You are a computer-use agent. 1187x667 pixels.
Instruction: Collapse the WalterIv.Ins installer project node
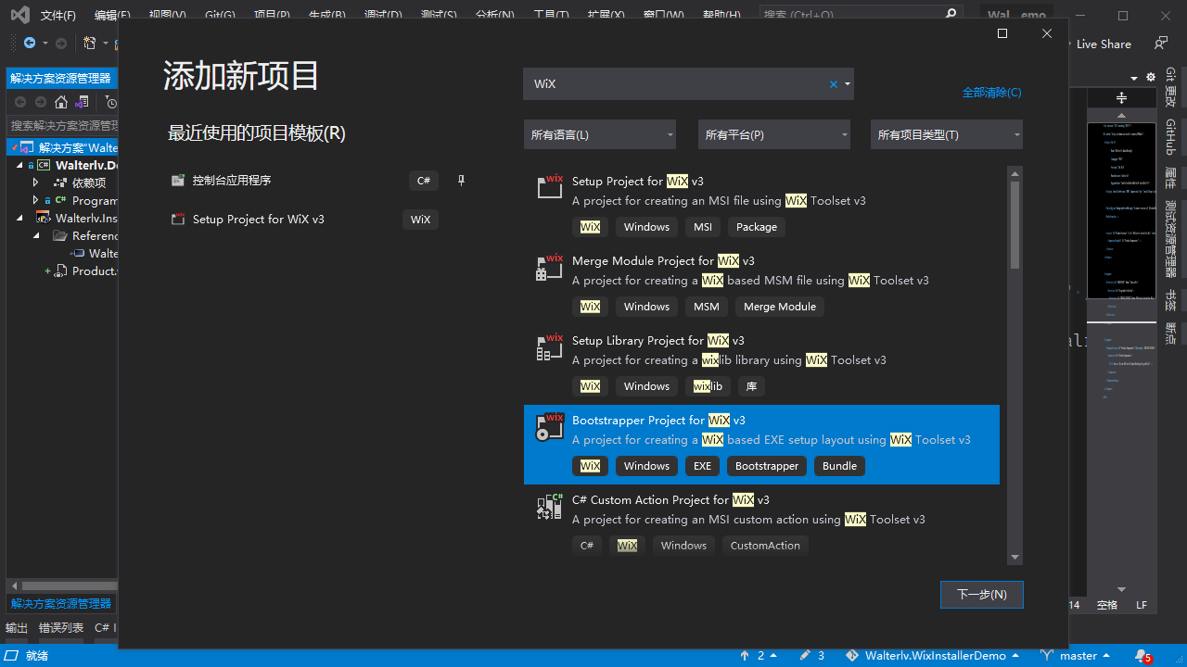click(19, 218)
